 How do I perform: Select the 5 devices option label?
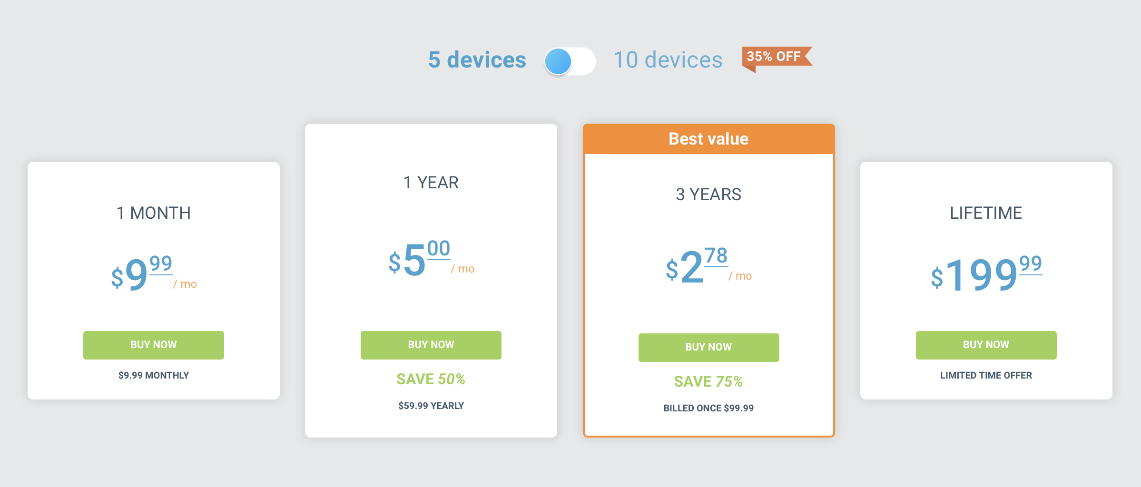[x=477, y=60]
